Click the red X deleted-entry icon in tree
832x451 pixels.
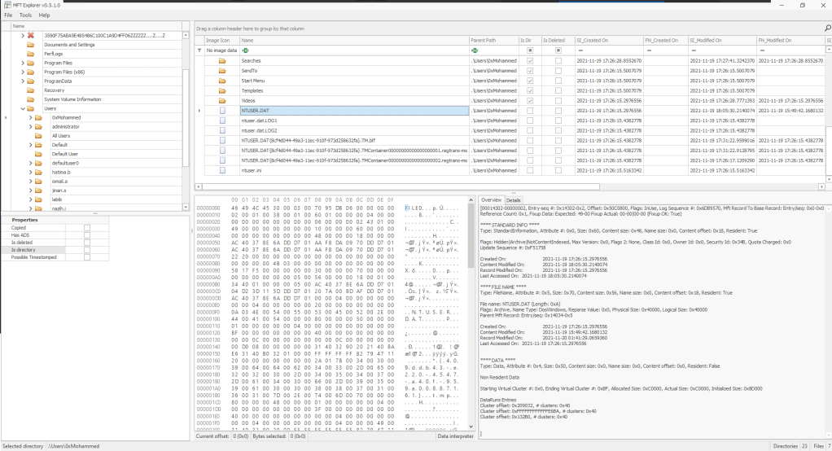coord(31,36)
